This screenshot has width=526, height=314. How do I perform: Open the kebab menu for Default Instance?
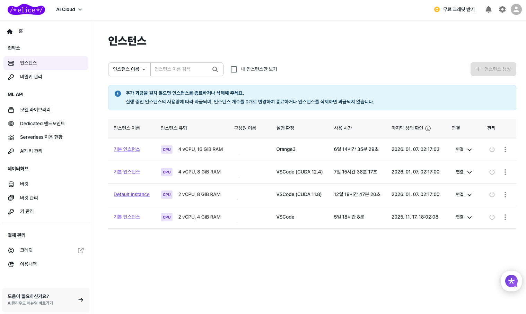(505, 195)
